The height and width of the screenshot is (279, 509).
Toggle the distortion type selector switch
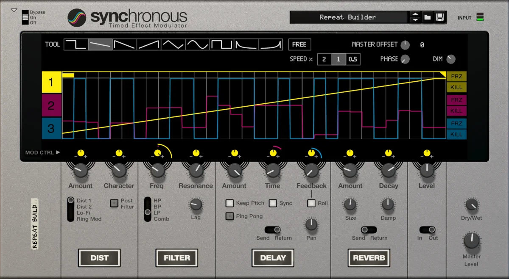tap(70, 210)
